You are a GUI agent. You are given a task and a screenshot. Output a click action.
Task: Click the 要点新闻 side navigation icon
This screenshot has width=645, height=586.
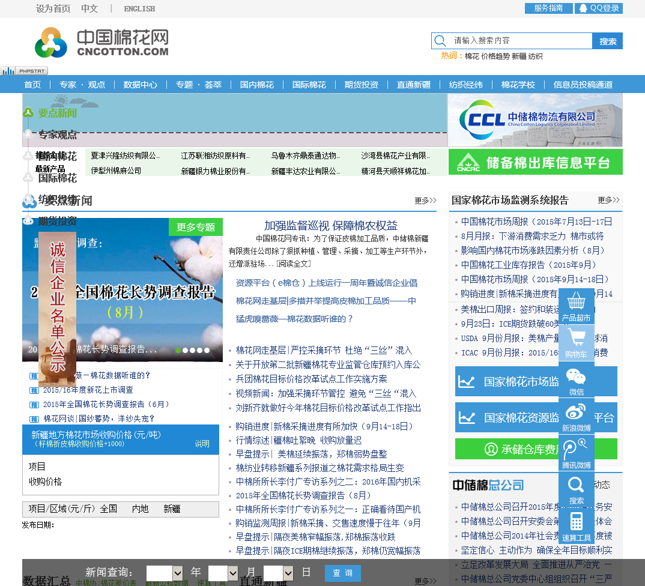28,112
